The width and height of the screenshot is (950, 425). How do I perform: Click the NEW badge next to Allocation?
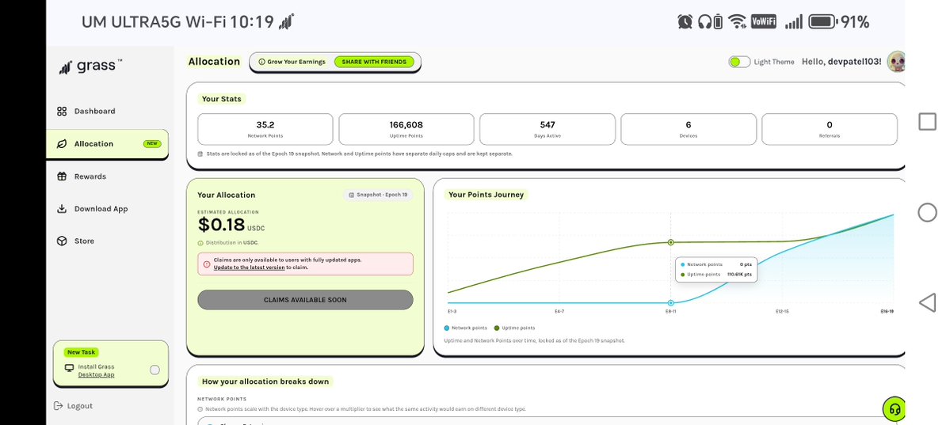coord(152,144)
